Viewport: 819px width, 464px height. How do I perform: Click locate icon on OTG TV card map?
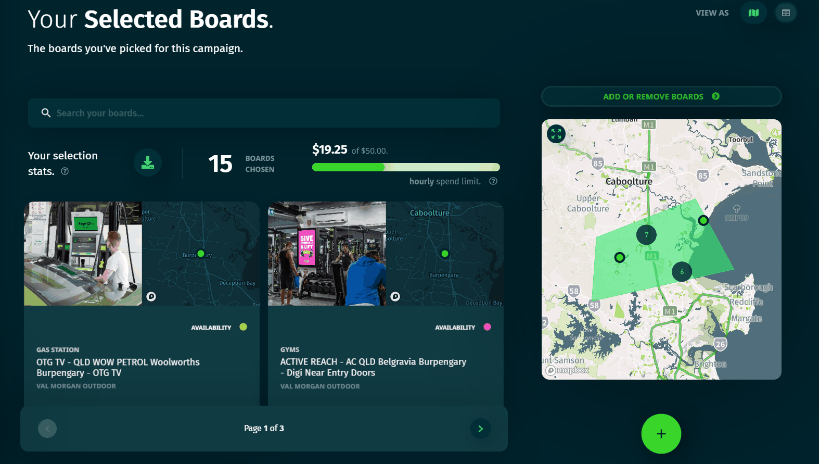coord(151,296)
